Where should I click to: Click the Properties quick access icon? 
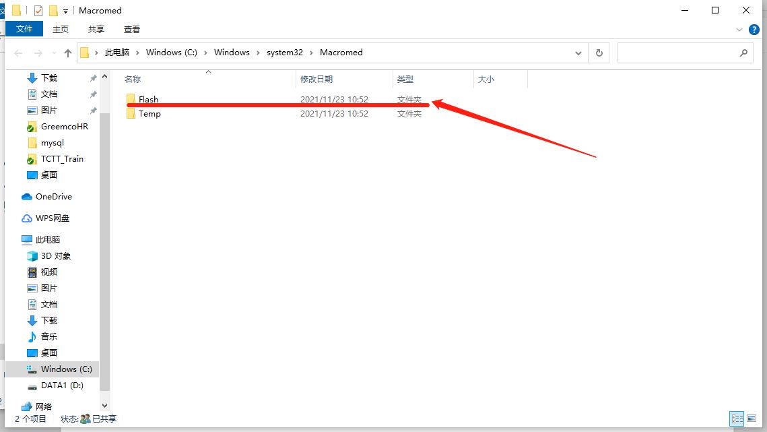38,10
